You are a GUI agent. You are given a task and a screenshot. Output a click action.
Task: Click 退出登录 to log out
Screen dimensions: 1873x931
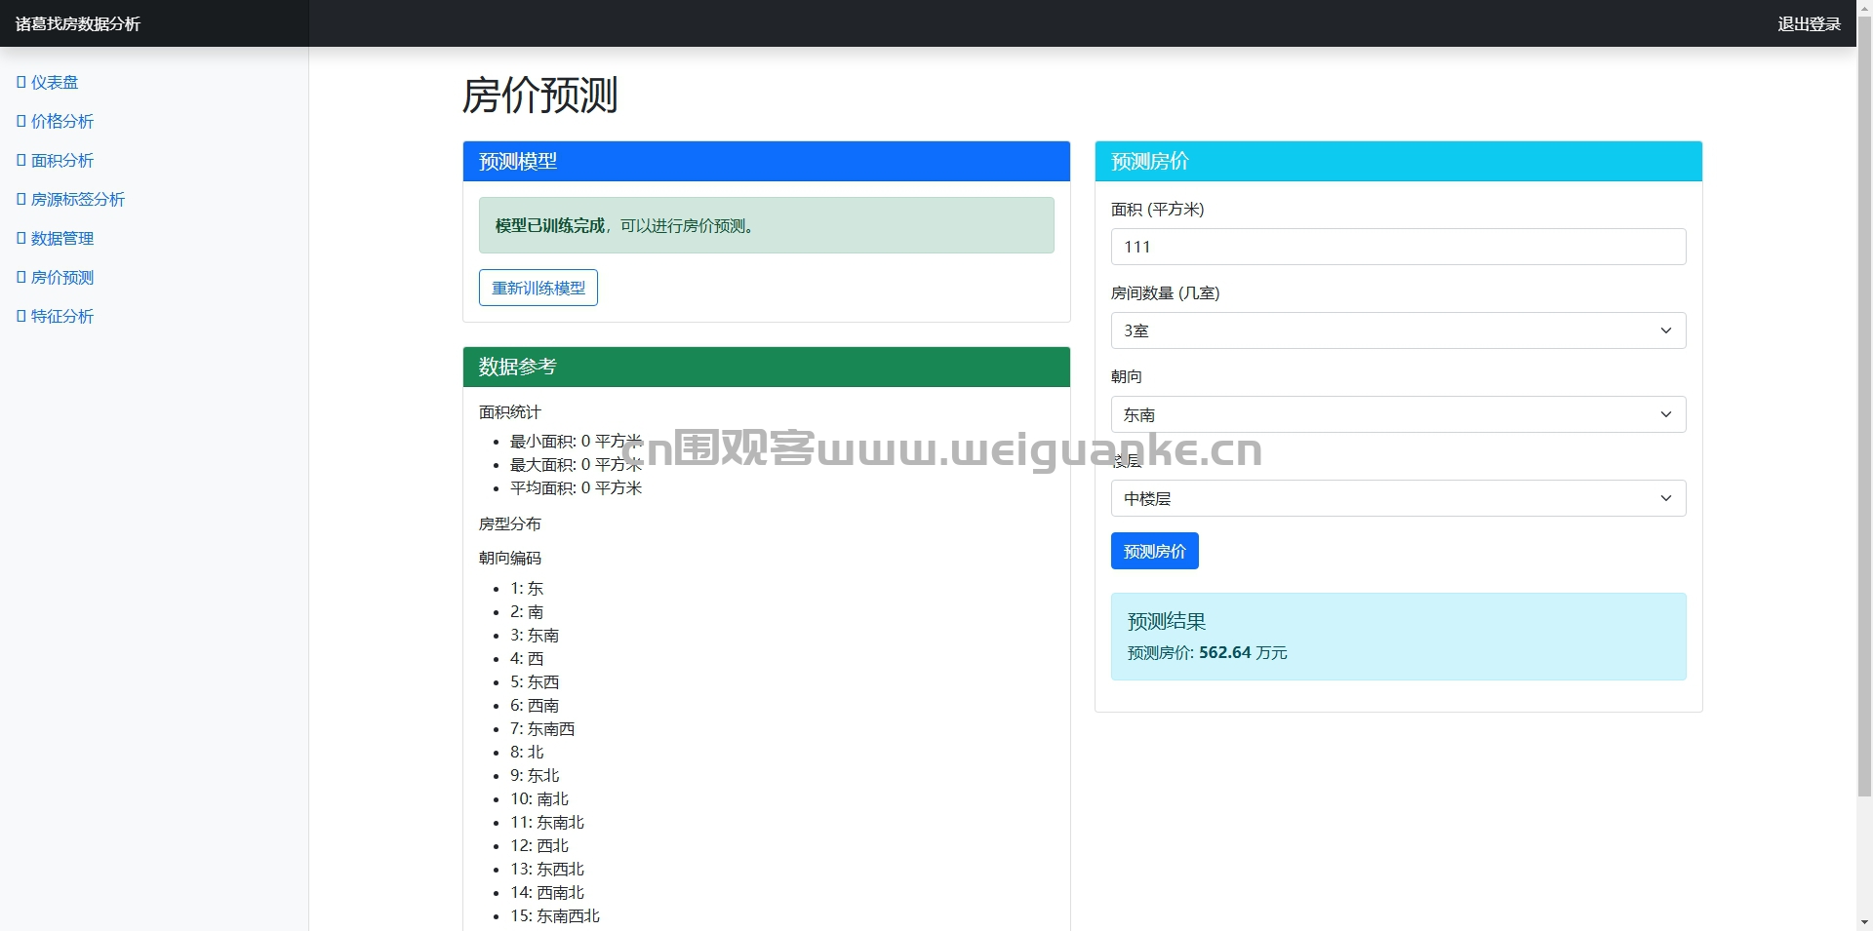(x=1809, y=24)
